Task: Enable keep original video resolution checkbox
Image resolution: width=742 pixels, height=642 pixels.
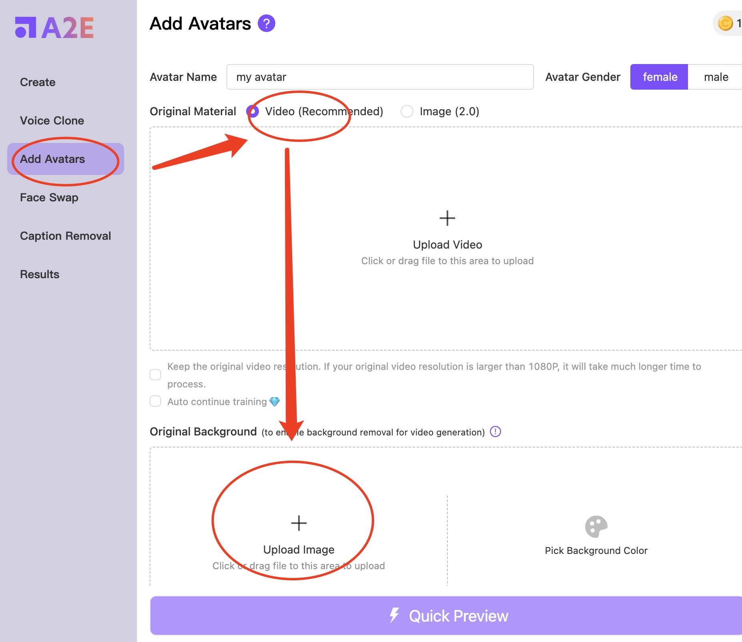Action: (x=155, y=375)
